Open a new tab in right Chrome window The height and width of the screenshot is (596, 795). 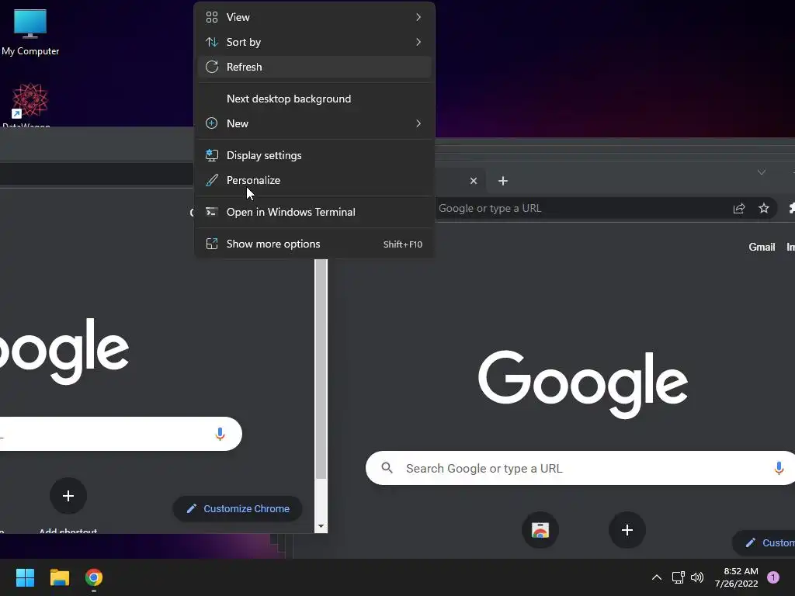(x=503, y=181)
